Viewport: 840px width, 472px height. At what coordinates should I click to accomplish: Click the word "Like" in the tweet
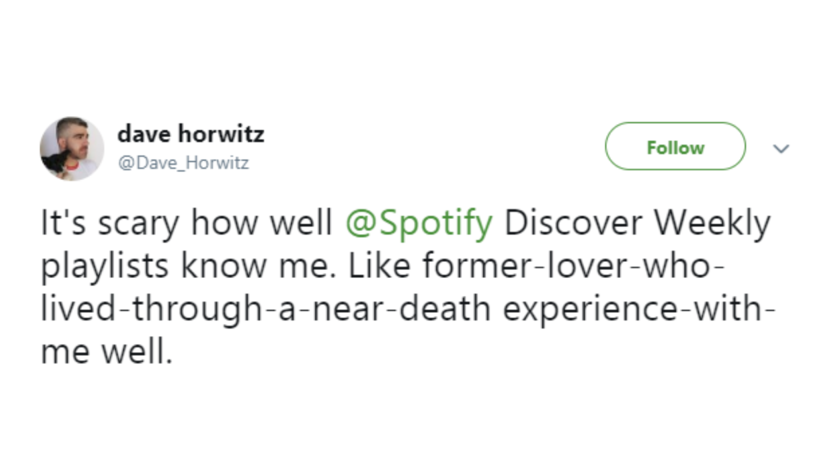click(x=379, y=266)
